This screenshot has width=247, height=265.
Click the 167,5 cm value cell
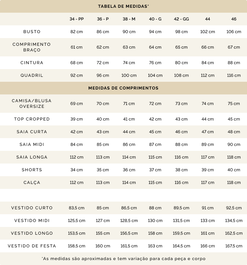[x=234, y=246]
